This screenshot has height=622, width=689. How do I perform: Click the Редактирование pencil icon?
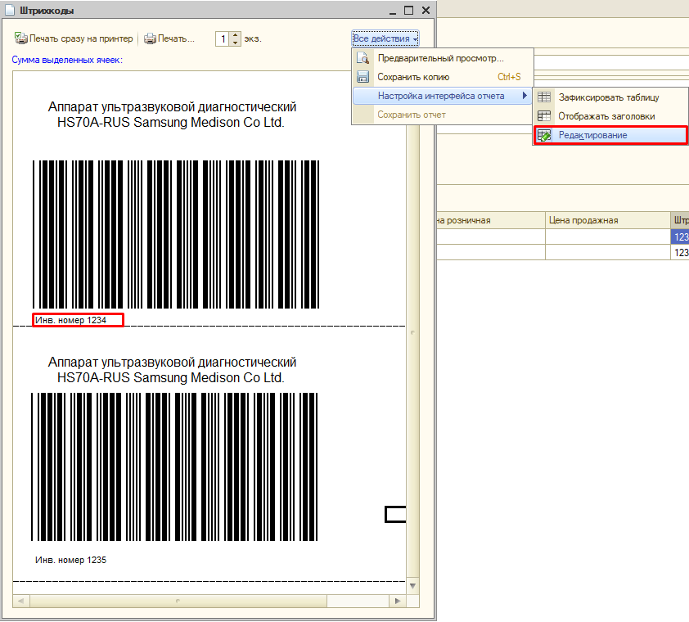[x=544, y=135]
